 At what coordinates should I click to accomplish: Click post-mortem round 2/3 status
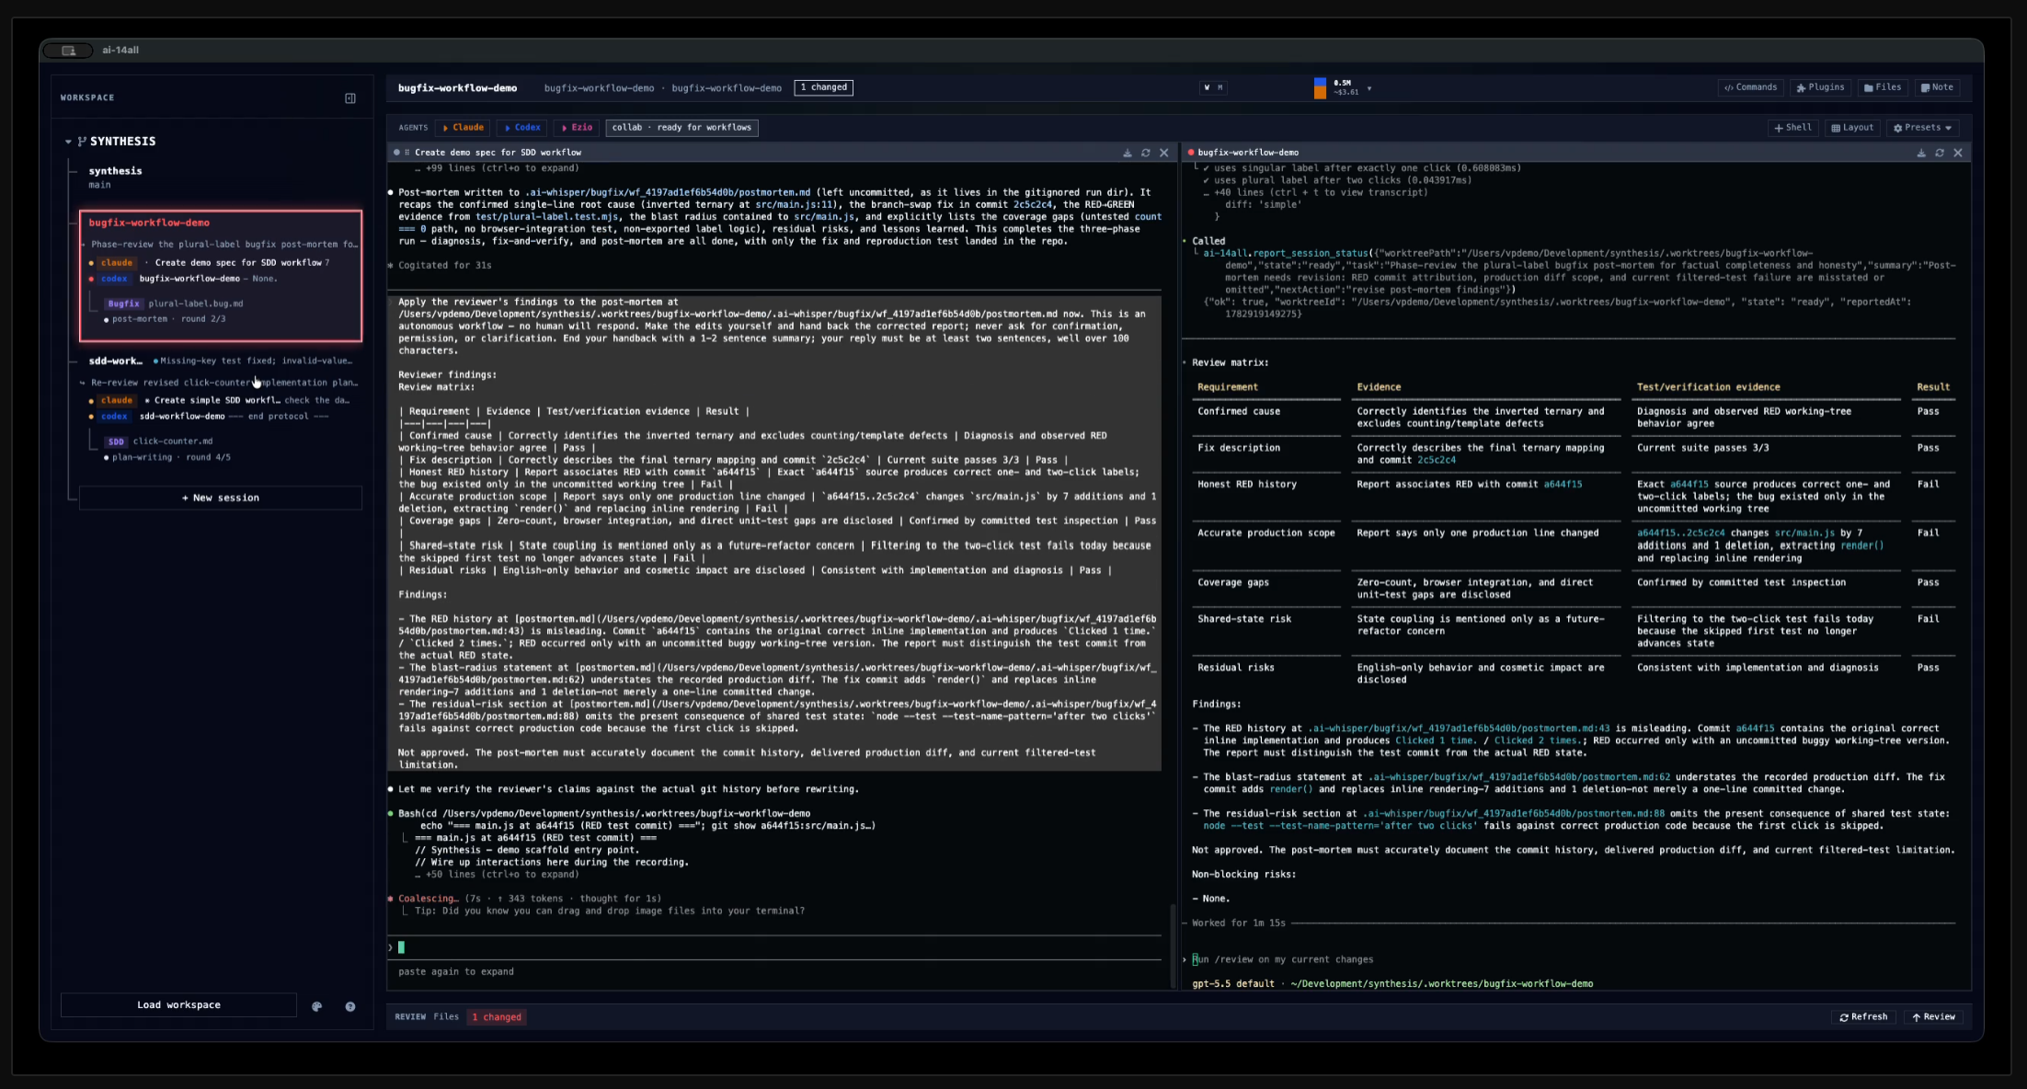pyautogui.click(x=164, y=319)
